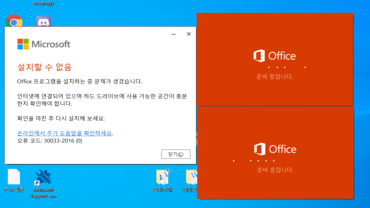The height and width of the screenshot is (208, 370).
Task: Open the Discord desktop icon
Action: 44,21
